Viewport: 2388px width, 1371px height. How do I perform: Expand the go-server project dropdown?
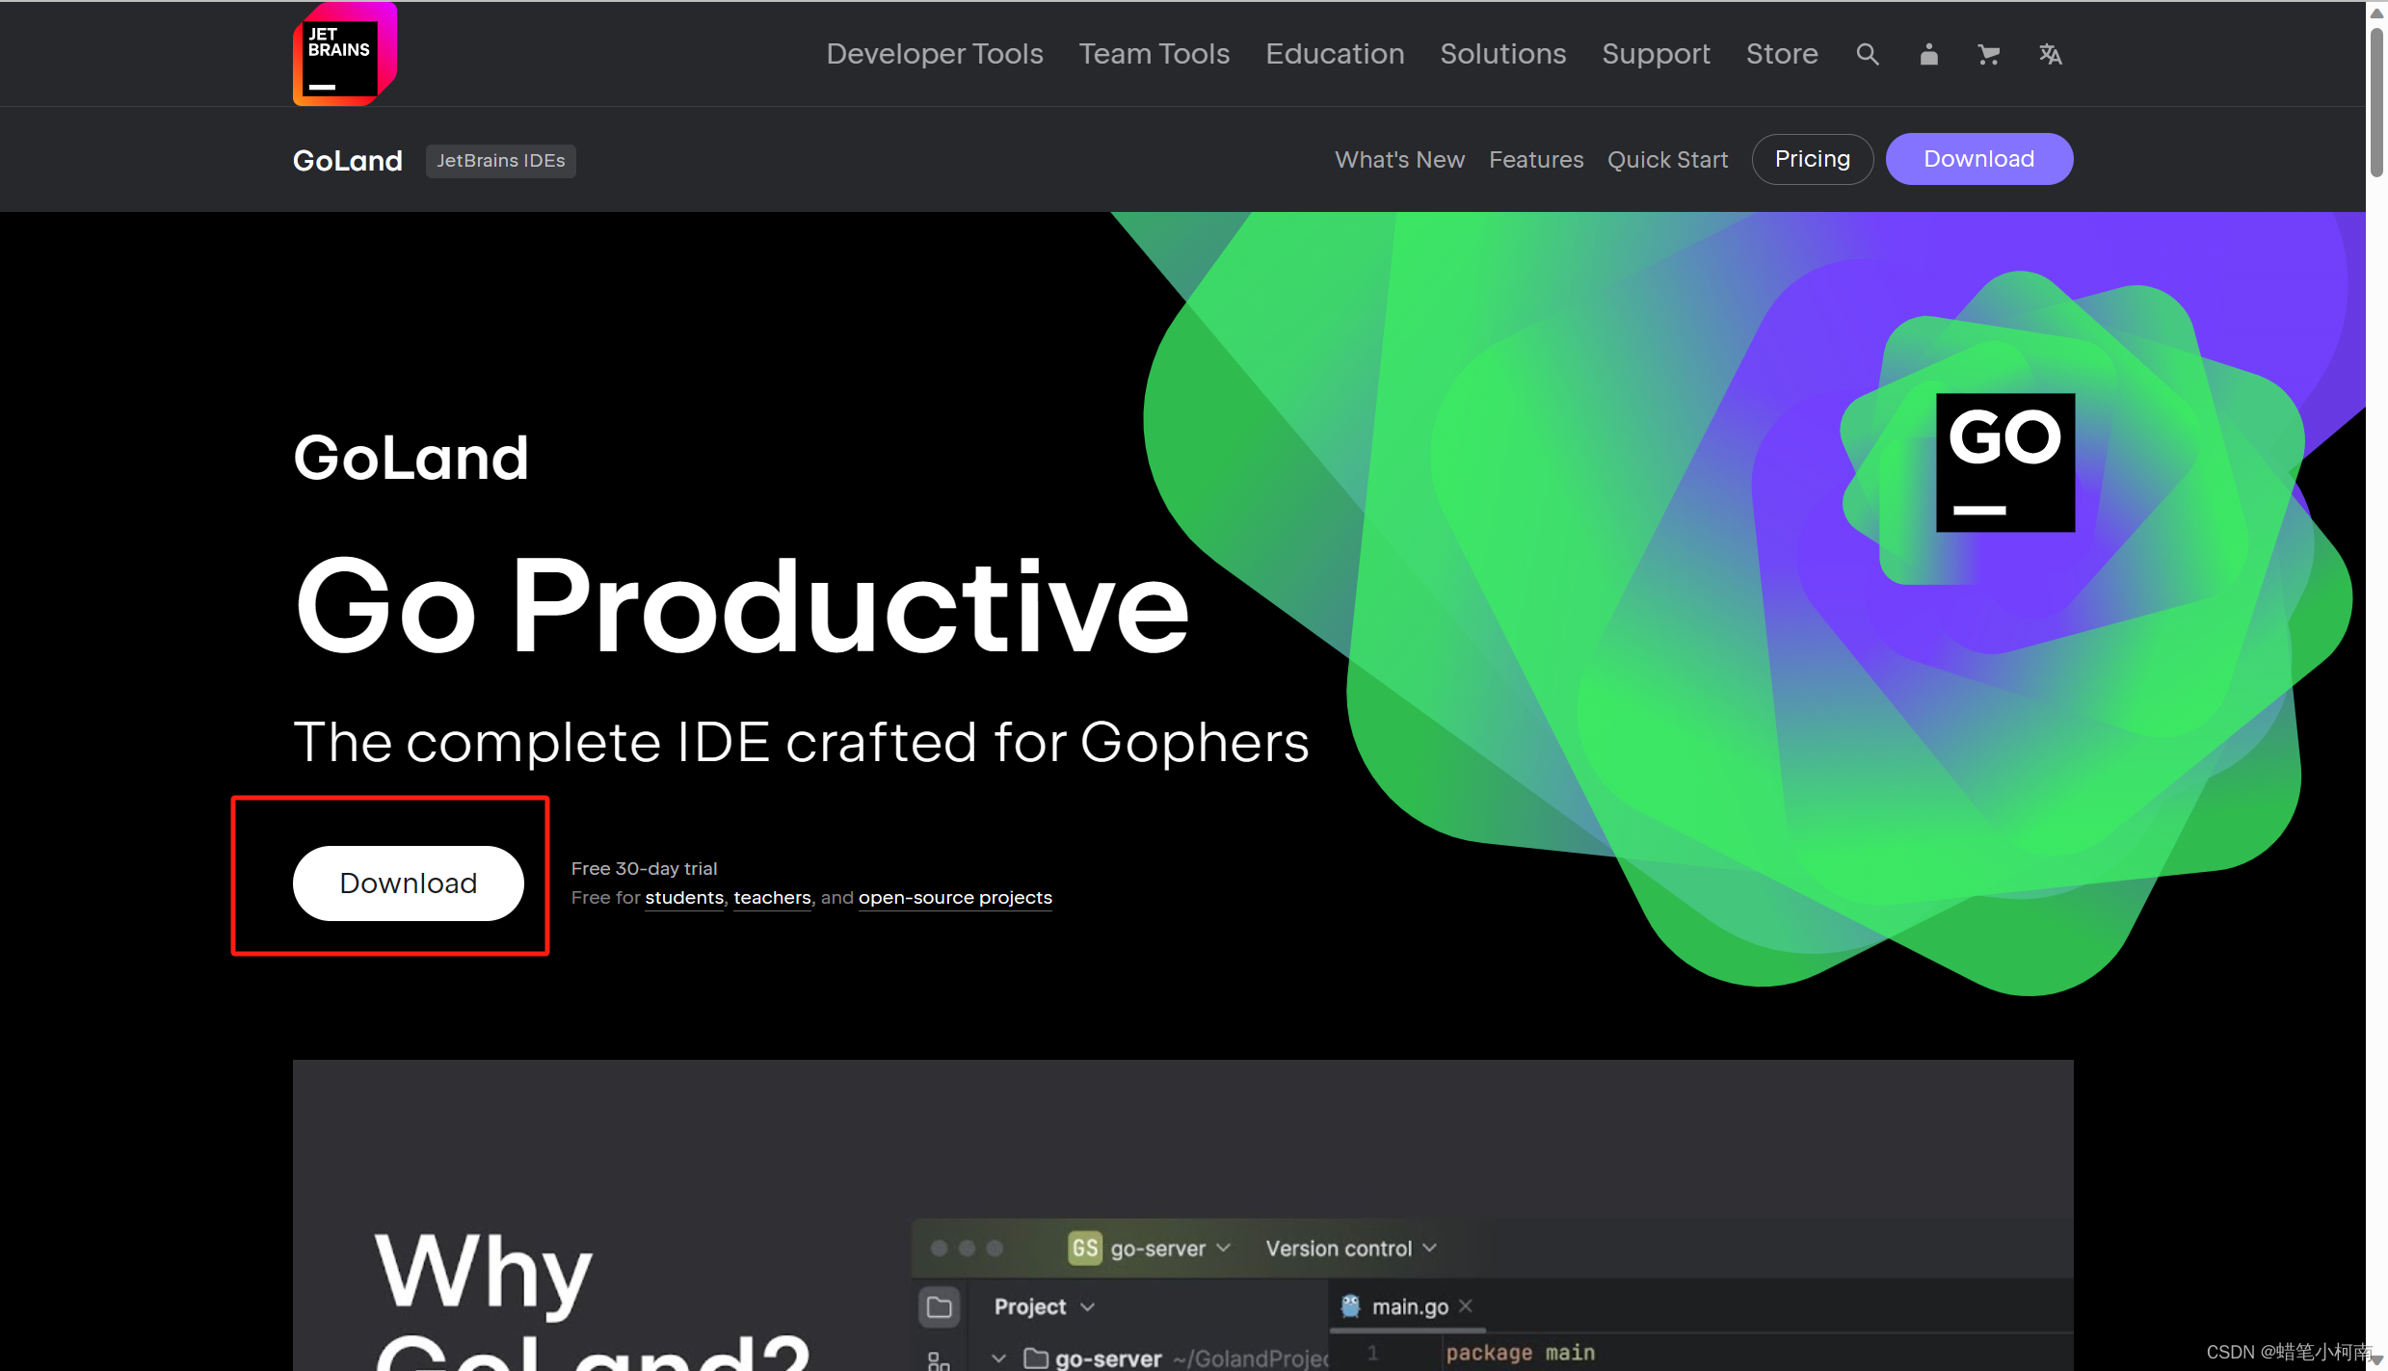(x=1224, y=1248)
